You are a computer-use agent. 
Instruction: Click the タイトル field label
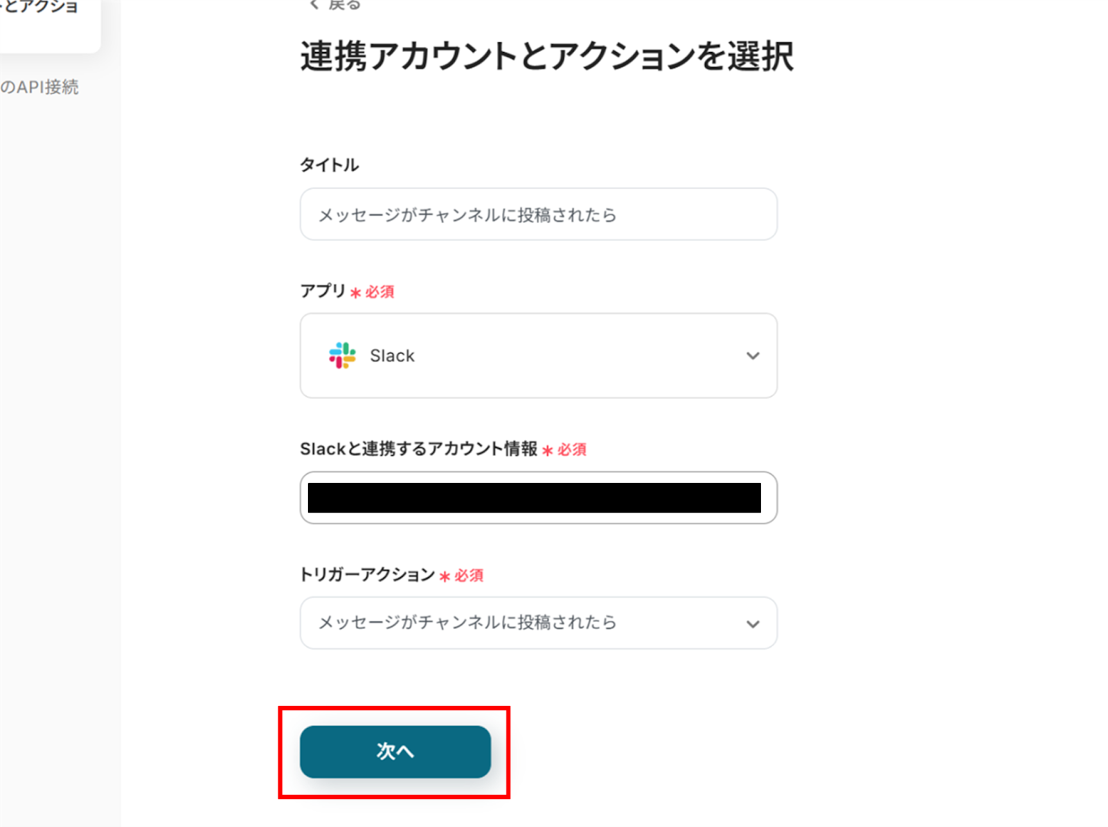pyautogui.click(x=329, y=165)
